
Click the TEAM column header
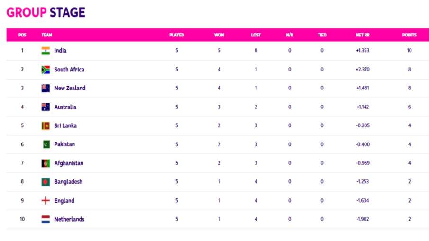click(47, 35)
